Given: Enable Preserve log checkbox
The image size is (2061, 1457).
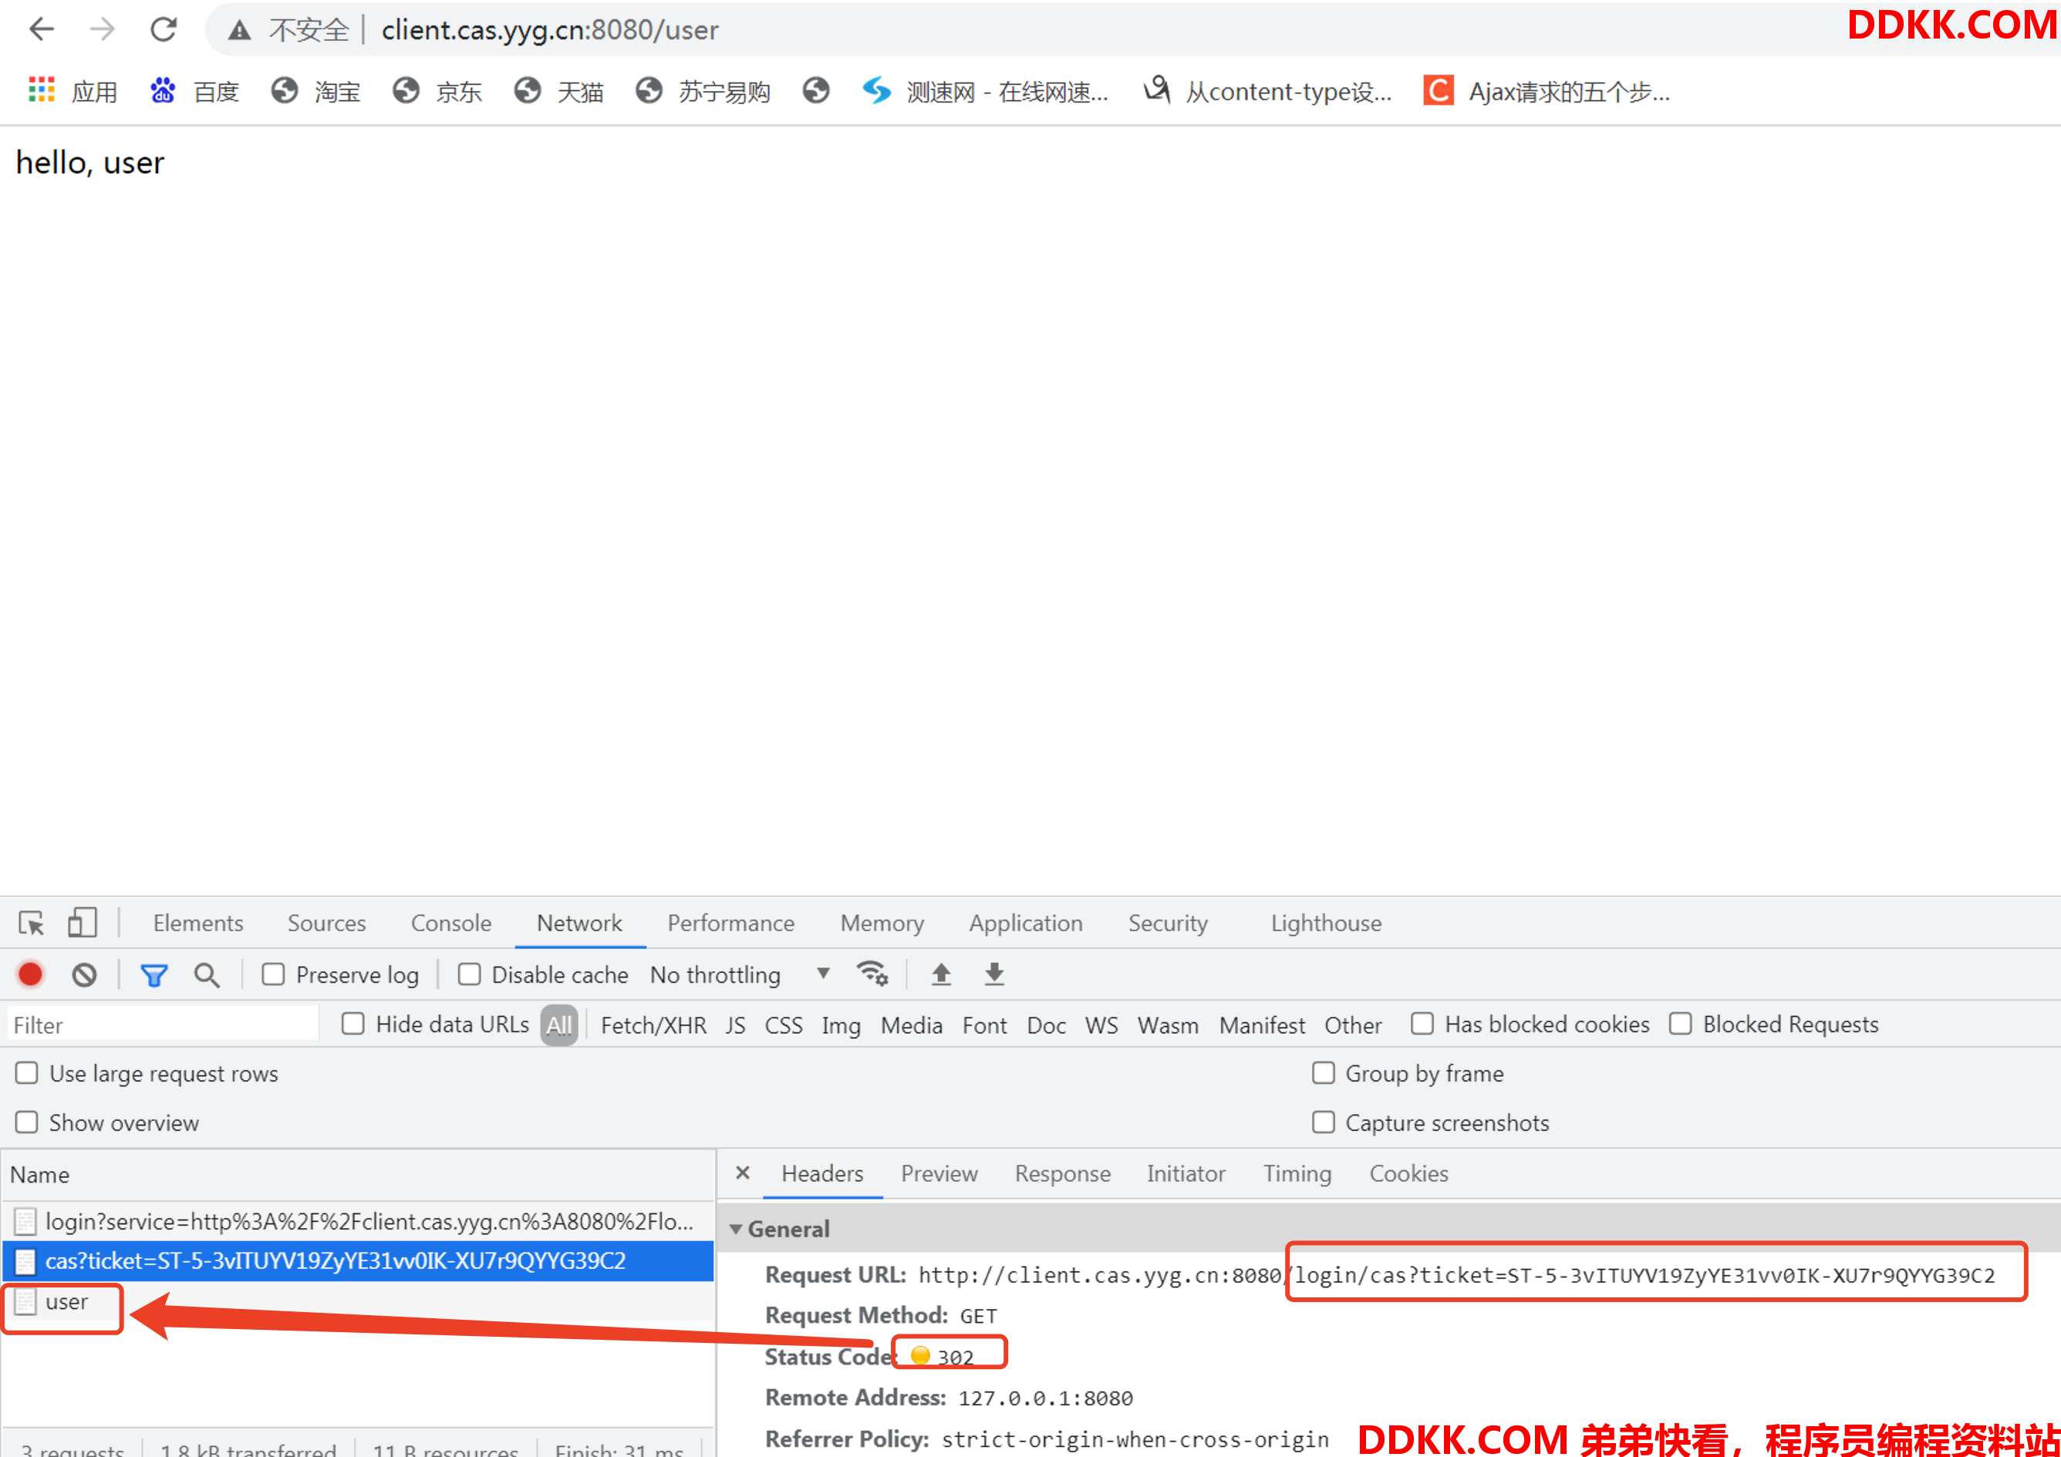Looking at the screenshot, I should tap(273, 974).
